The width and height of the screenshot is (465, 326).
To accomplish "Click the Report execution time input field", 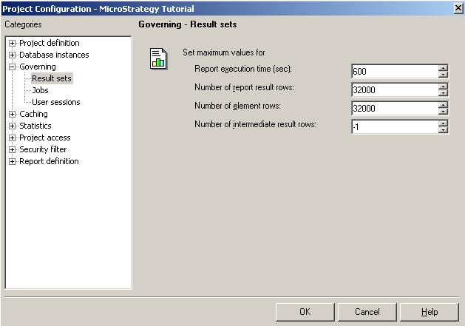I will (x=395, y=72).
